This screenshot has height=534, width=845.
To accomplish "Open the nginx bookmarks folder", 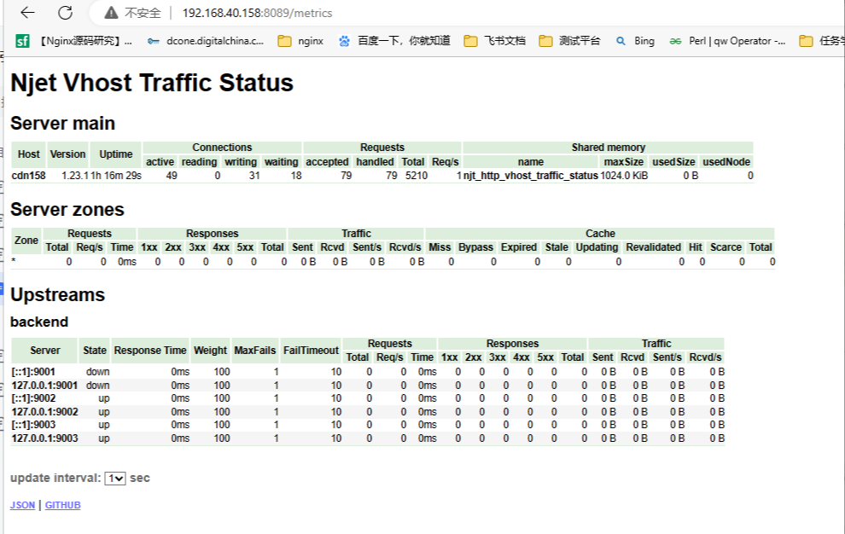I will [x=301, y=41].
